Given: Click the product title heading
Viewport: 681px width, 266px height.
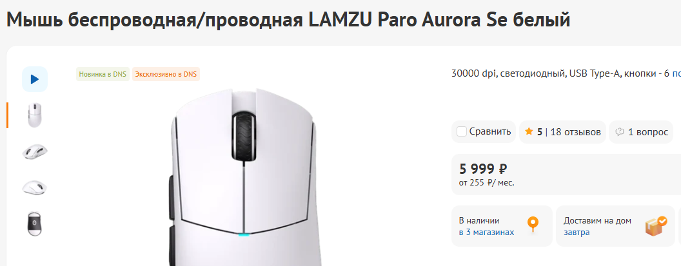Looking at the screenshot, I should 288,19.
